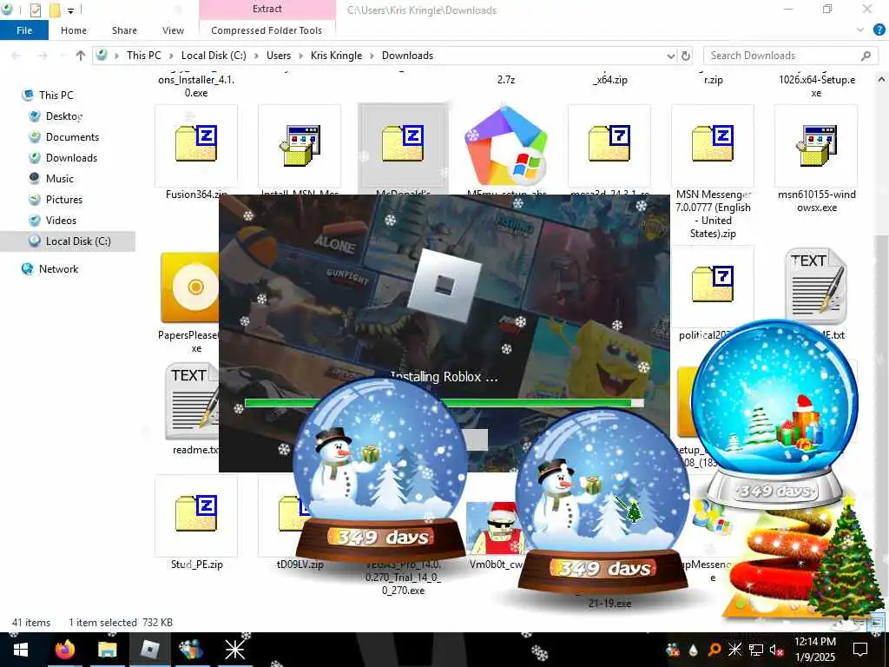The width and height of the screenshot is (889, 667).
Task: Navigate to Users in the breadcrumb
Action: 279,56
